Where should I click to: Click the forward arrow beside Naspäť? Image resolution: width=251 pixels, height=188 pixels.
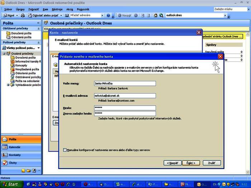[136, 15]
